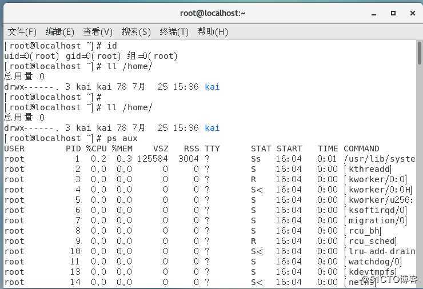The width and height of the screenshot is (423, 289).
Task: Click the '[kthreadd]' process name
Action: point(368,169)
